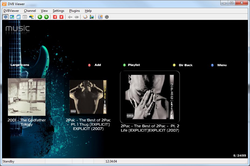Screen dimensions: 250x166
Task: Click the green left arrow toolbar button
Action: [x=40, y=17]
